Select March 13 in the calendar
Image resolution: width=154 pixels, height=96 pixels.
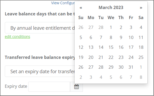coord(91,47)
